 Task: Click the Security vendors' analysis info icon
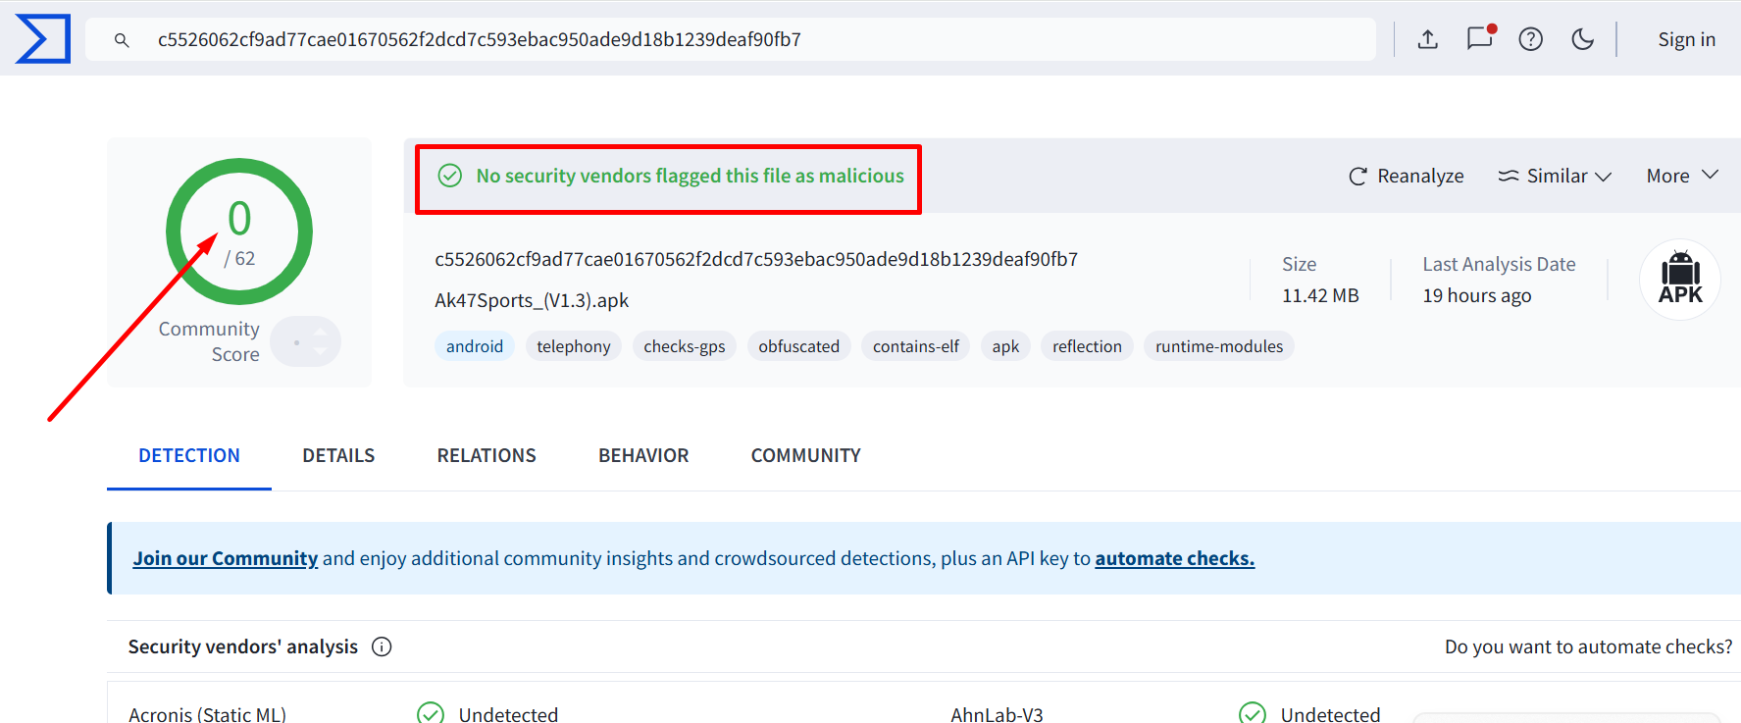point(382,646)
